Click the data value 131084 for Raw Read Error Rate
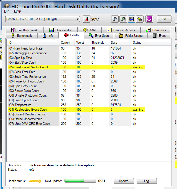Viewport: 177px width, 189px height. (116, 48)
